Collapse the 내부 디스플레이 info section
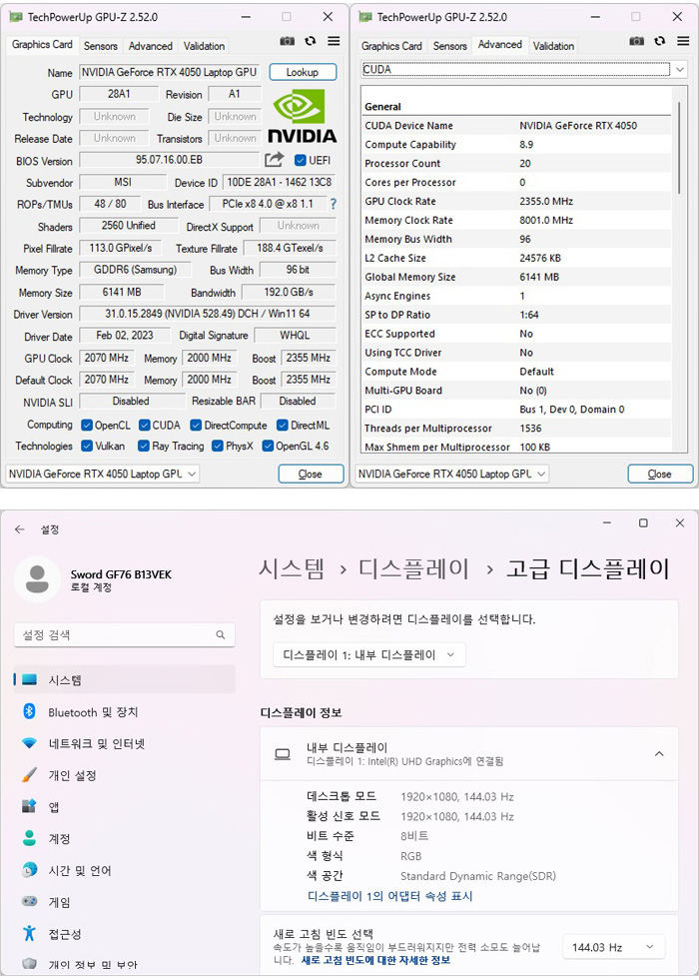This screenshot has width=699, height=980. (659, 754)
